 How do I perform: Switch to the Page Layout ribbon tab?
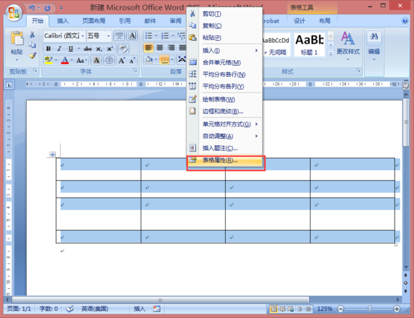click(93, 21)
